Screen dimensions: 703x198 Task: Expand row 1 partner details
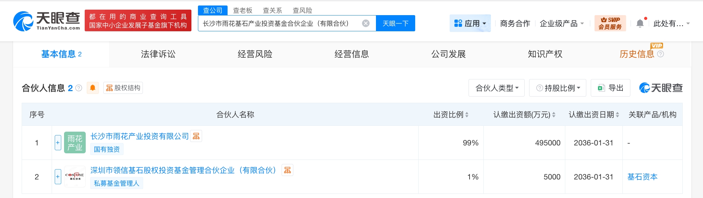click(x=58, y=143)
